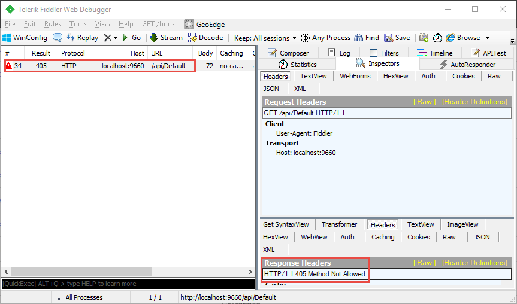517x304 pixels.
Task: Click the comment speech bubble icon
Action: point(58,38)
